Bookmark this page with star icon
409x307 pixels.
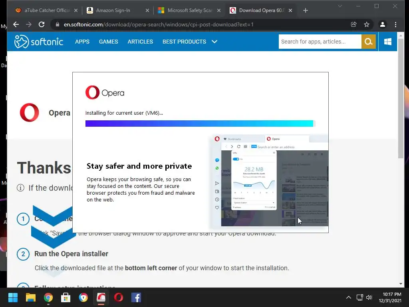click(367, 24)
